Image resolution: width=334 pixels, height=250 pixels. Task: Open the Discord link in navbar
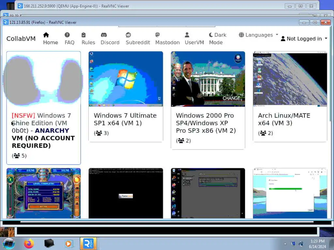[110, 38]
